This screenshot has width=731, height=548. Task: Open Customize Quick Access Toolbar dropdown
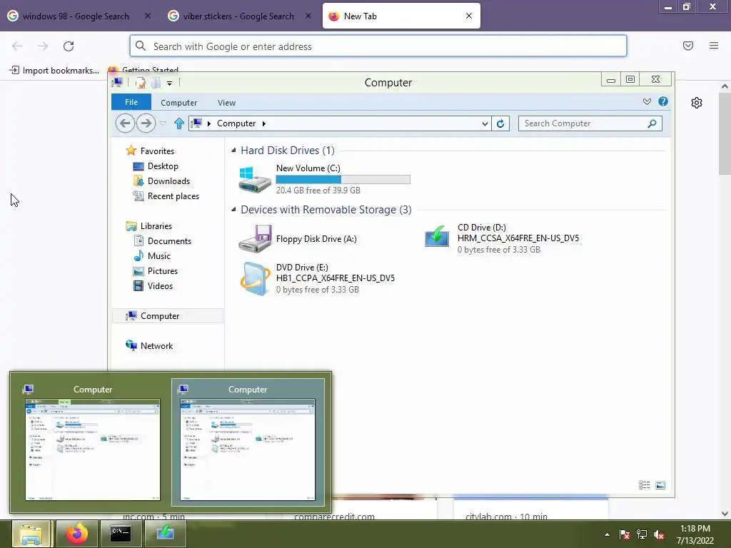pyautogui.click(x=170, y=83)
